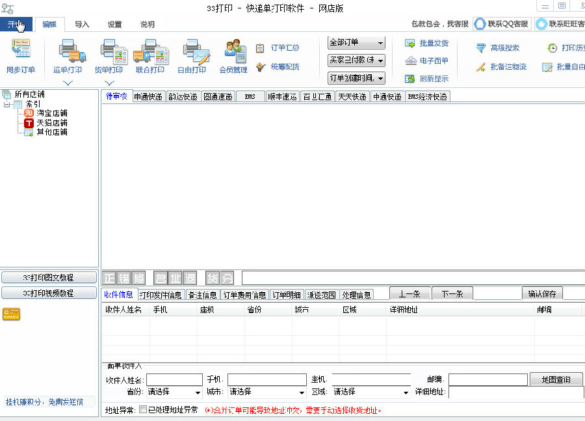The width and height of the screenshot is (585, 421).
Task: Click the 同步订单 sync orders icon
Action: tap(21, 51)
